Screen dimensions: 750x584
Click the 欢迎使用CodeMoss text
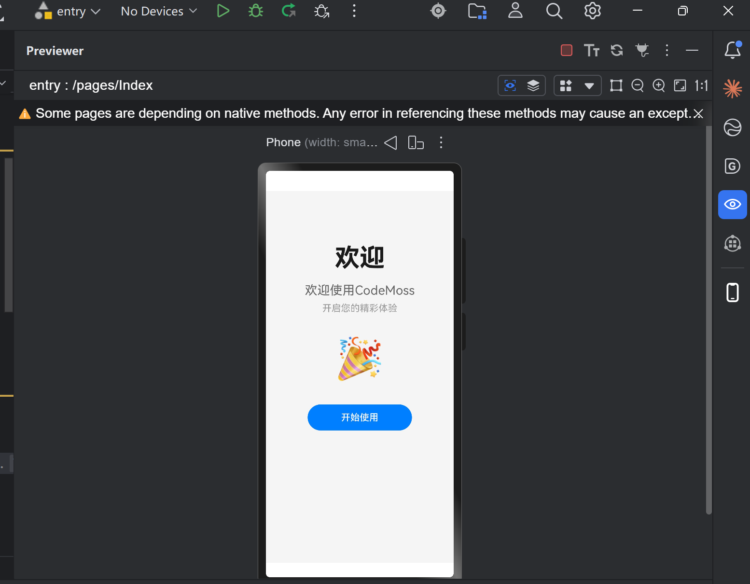coord(360,290)
